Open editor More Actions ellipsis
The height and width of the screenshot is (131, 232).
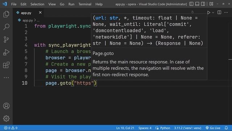[x=226, y=12]
